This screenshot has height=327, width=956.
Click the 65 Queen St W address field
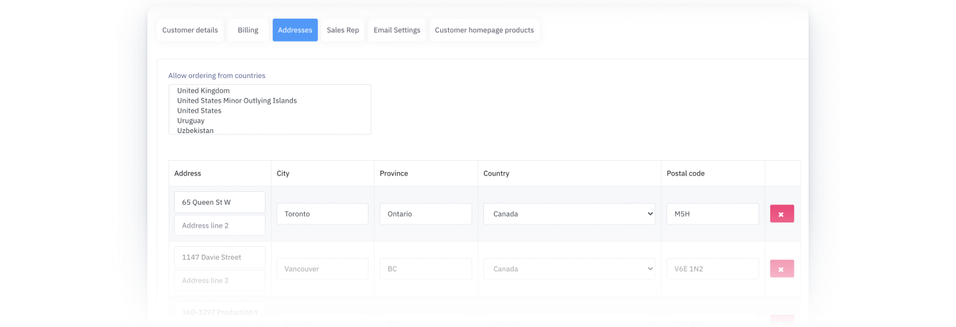click(x=220, y=203)
